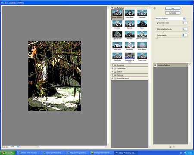Click the Grosor de borde value field
Viewport: 194px width, 155px height.
click(185, 23)
